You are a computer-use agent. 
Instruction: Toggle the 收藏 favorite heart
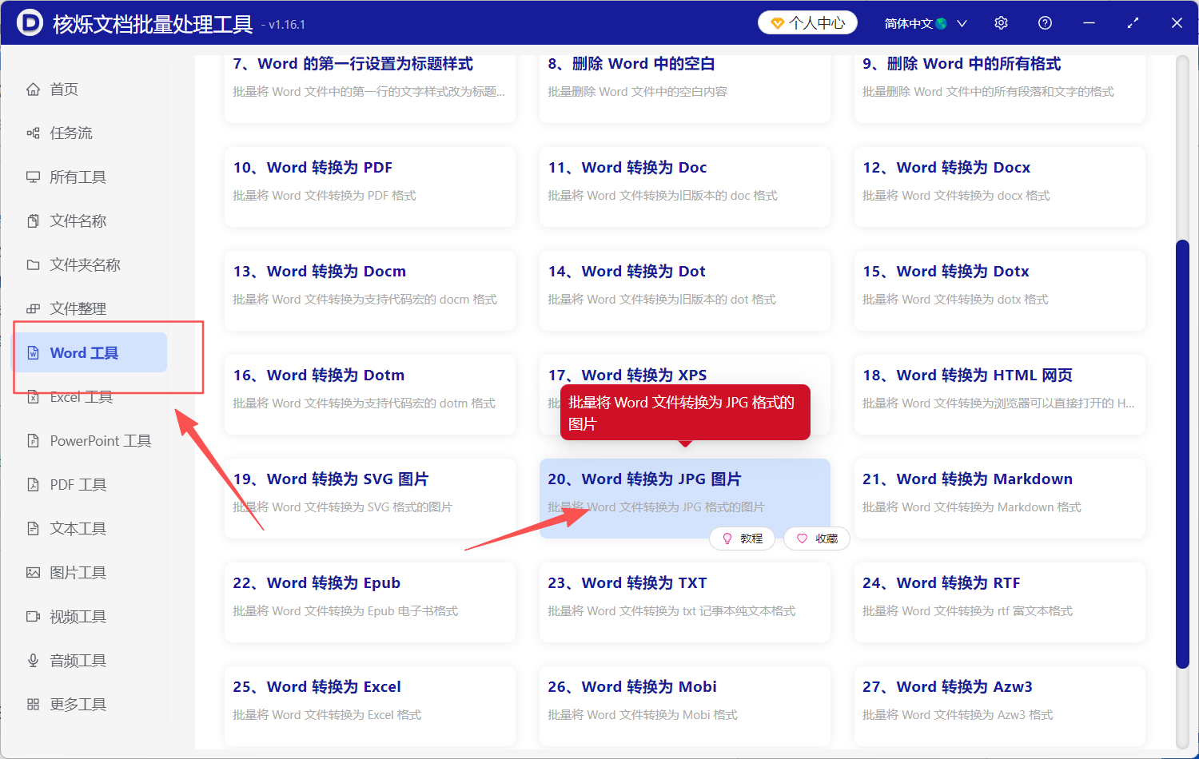pos(817,538)
